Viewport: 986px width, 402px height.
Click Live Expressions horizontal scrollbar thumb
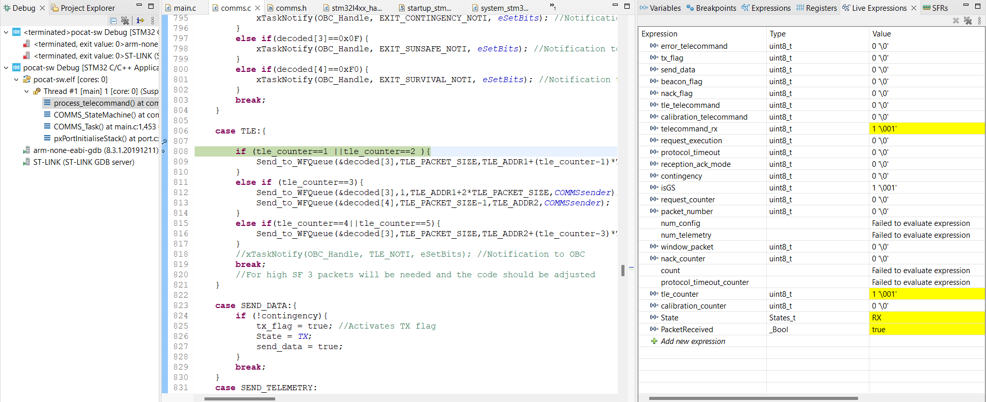753,398
